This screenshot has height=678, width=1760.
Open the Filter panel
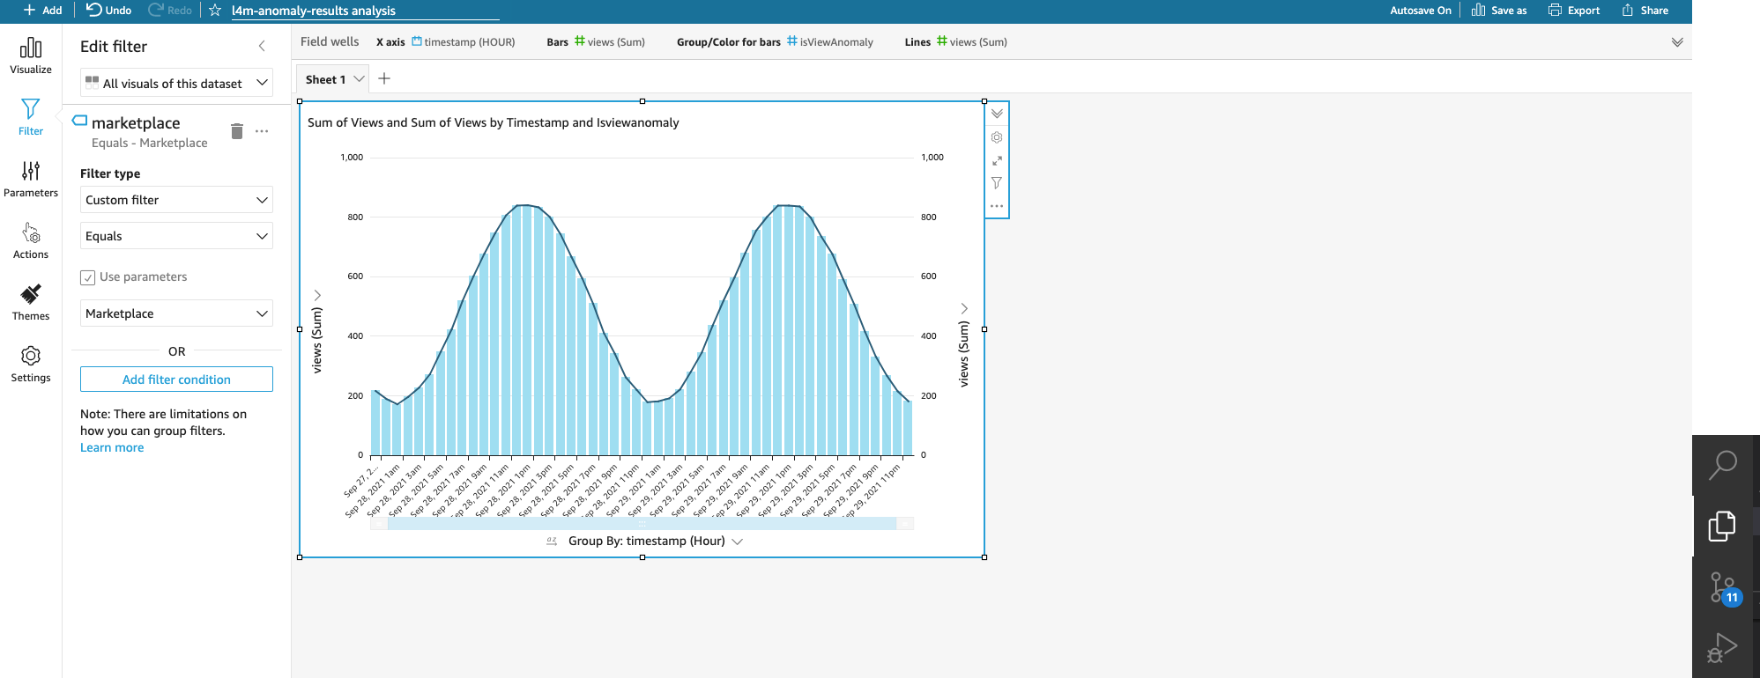[31, 117]
